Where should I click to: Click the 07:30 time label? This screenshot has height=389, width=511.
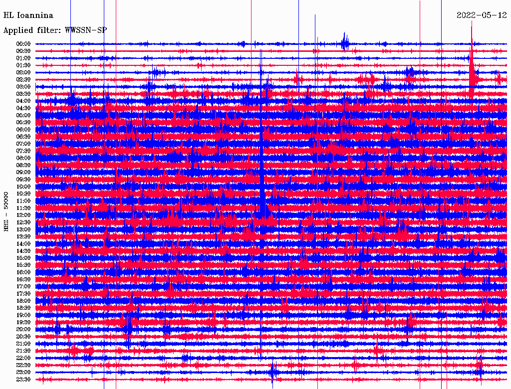tap(23, 151)
